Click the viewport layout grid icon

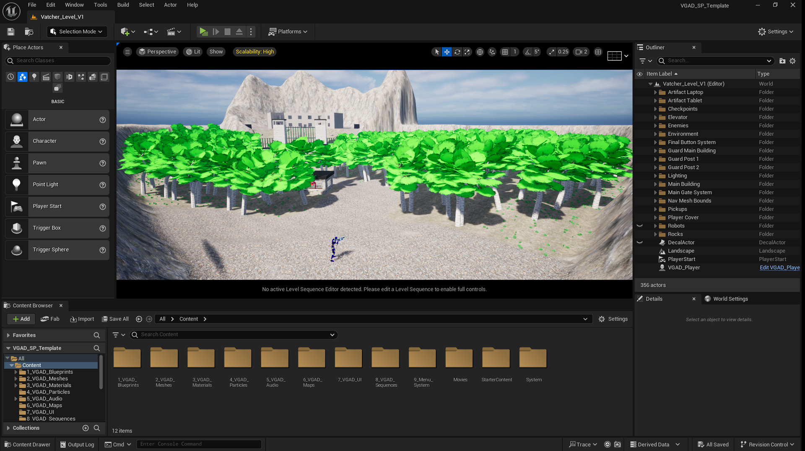coord(598,52)
